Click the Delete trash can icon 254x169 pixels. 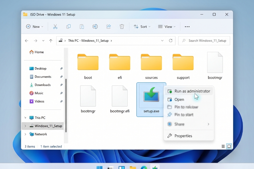(x=122, y=26)
